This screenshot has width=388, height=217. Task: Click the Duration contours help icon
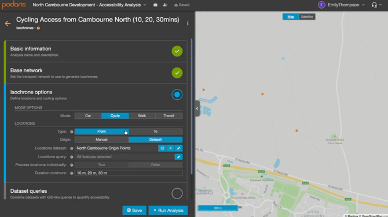[71, 173]
